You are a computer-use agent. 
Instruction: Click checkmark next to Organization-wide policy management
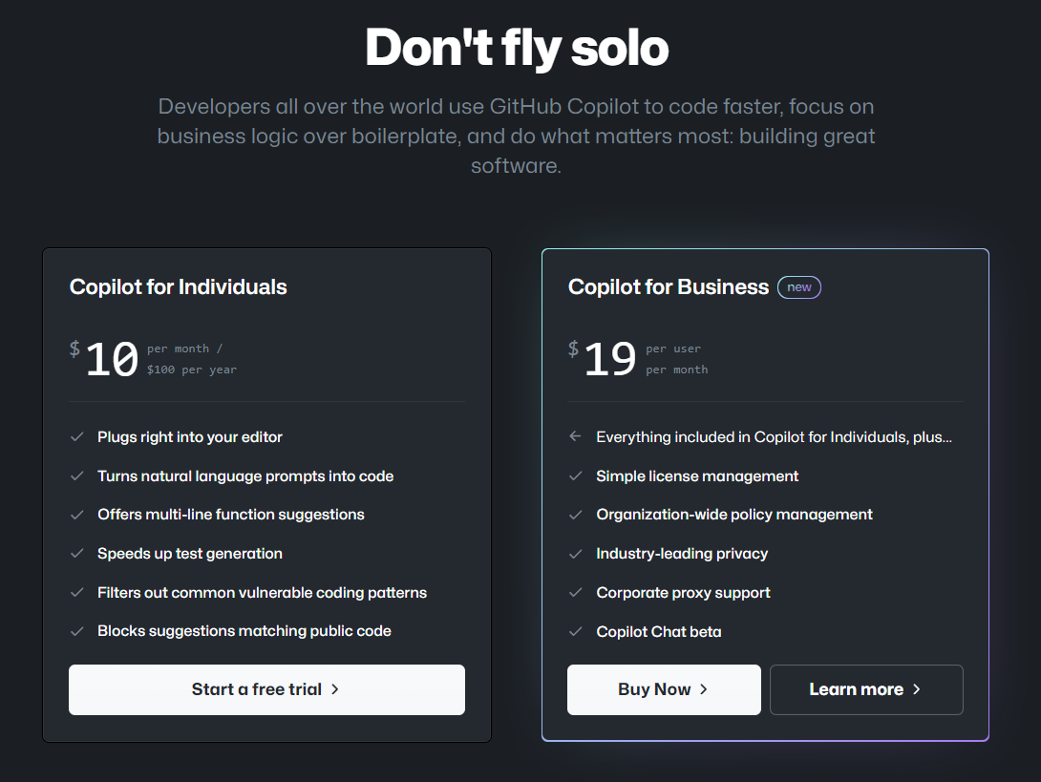coord(576,515)
